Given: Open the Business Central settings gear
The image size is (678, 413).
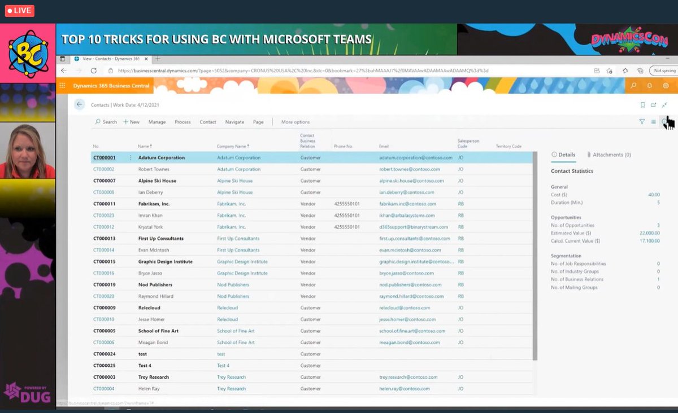Looking at the screenshot, I should pos(666,86).
